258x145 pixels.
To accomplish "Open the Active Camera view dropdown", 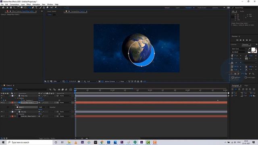I will (111, 81).
